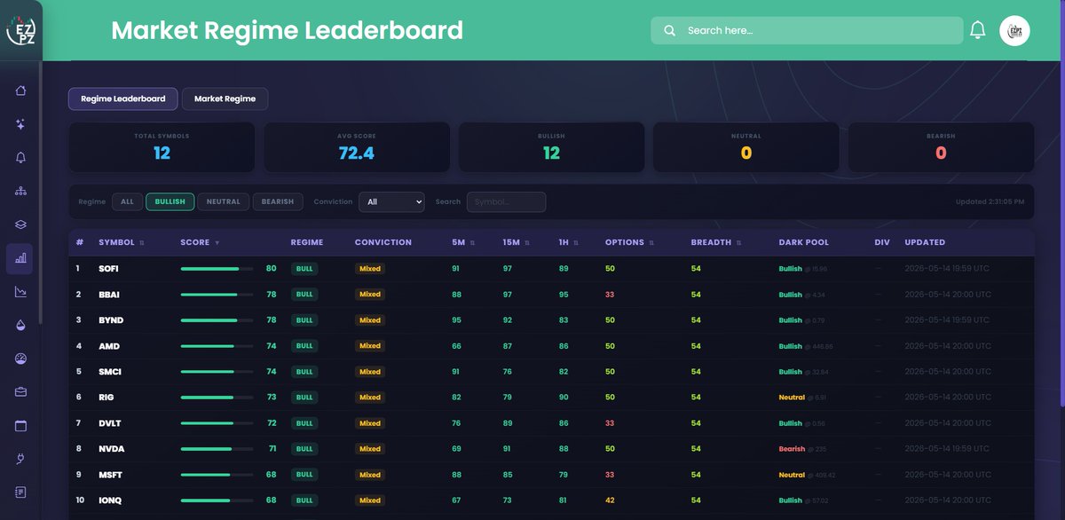1065x520 pixels.
Task: Open the briefcase portfolio sidebar icon
Action: click(20, 391)
